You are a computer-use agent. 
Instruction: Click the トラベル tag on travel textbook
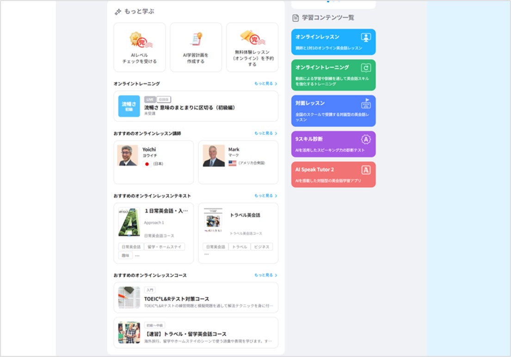point(240,247)
